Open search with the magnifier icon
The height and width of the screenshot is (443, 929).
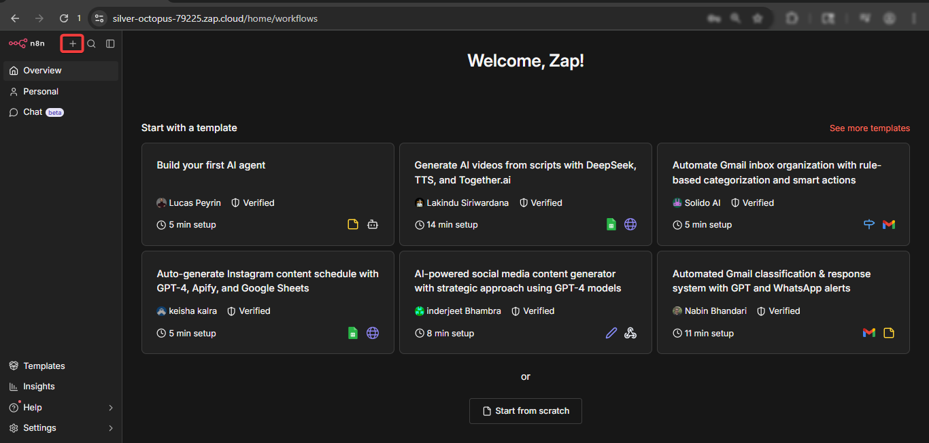coord(91,43)
